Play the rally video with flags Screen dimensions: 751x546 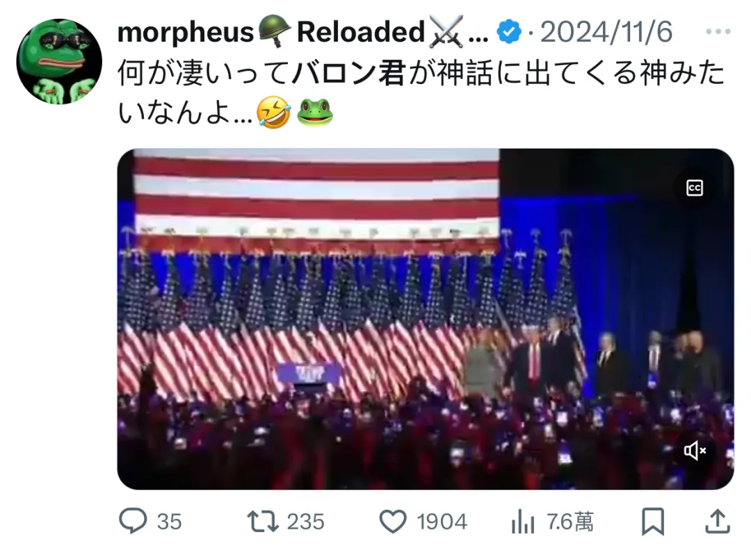click(x=426, y=319)
